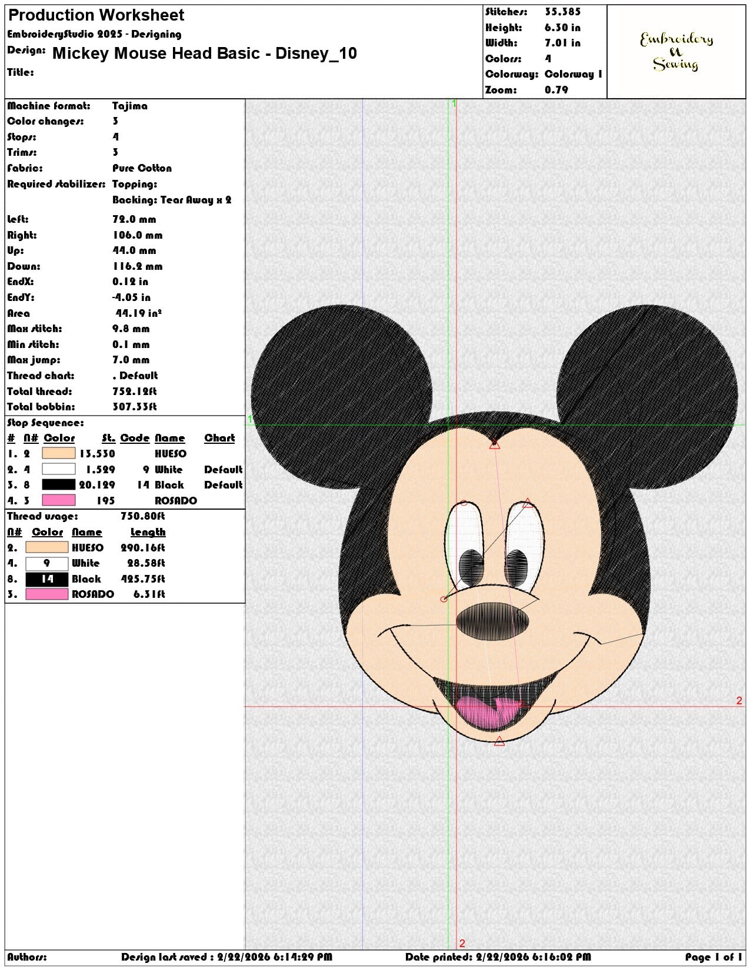Click ROSADO length 6.31ft

(x=149, y=594)
